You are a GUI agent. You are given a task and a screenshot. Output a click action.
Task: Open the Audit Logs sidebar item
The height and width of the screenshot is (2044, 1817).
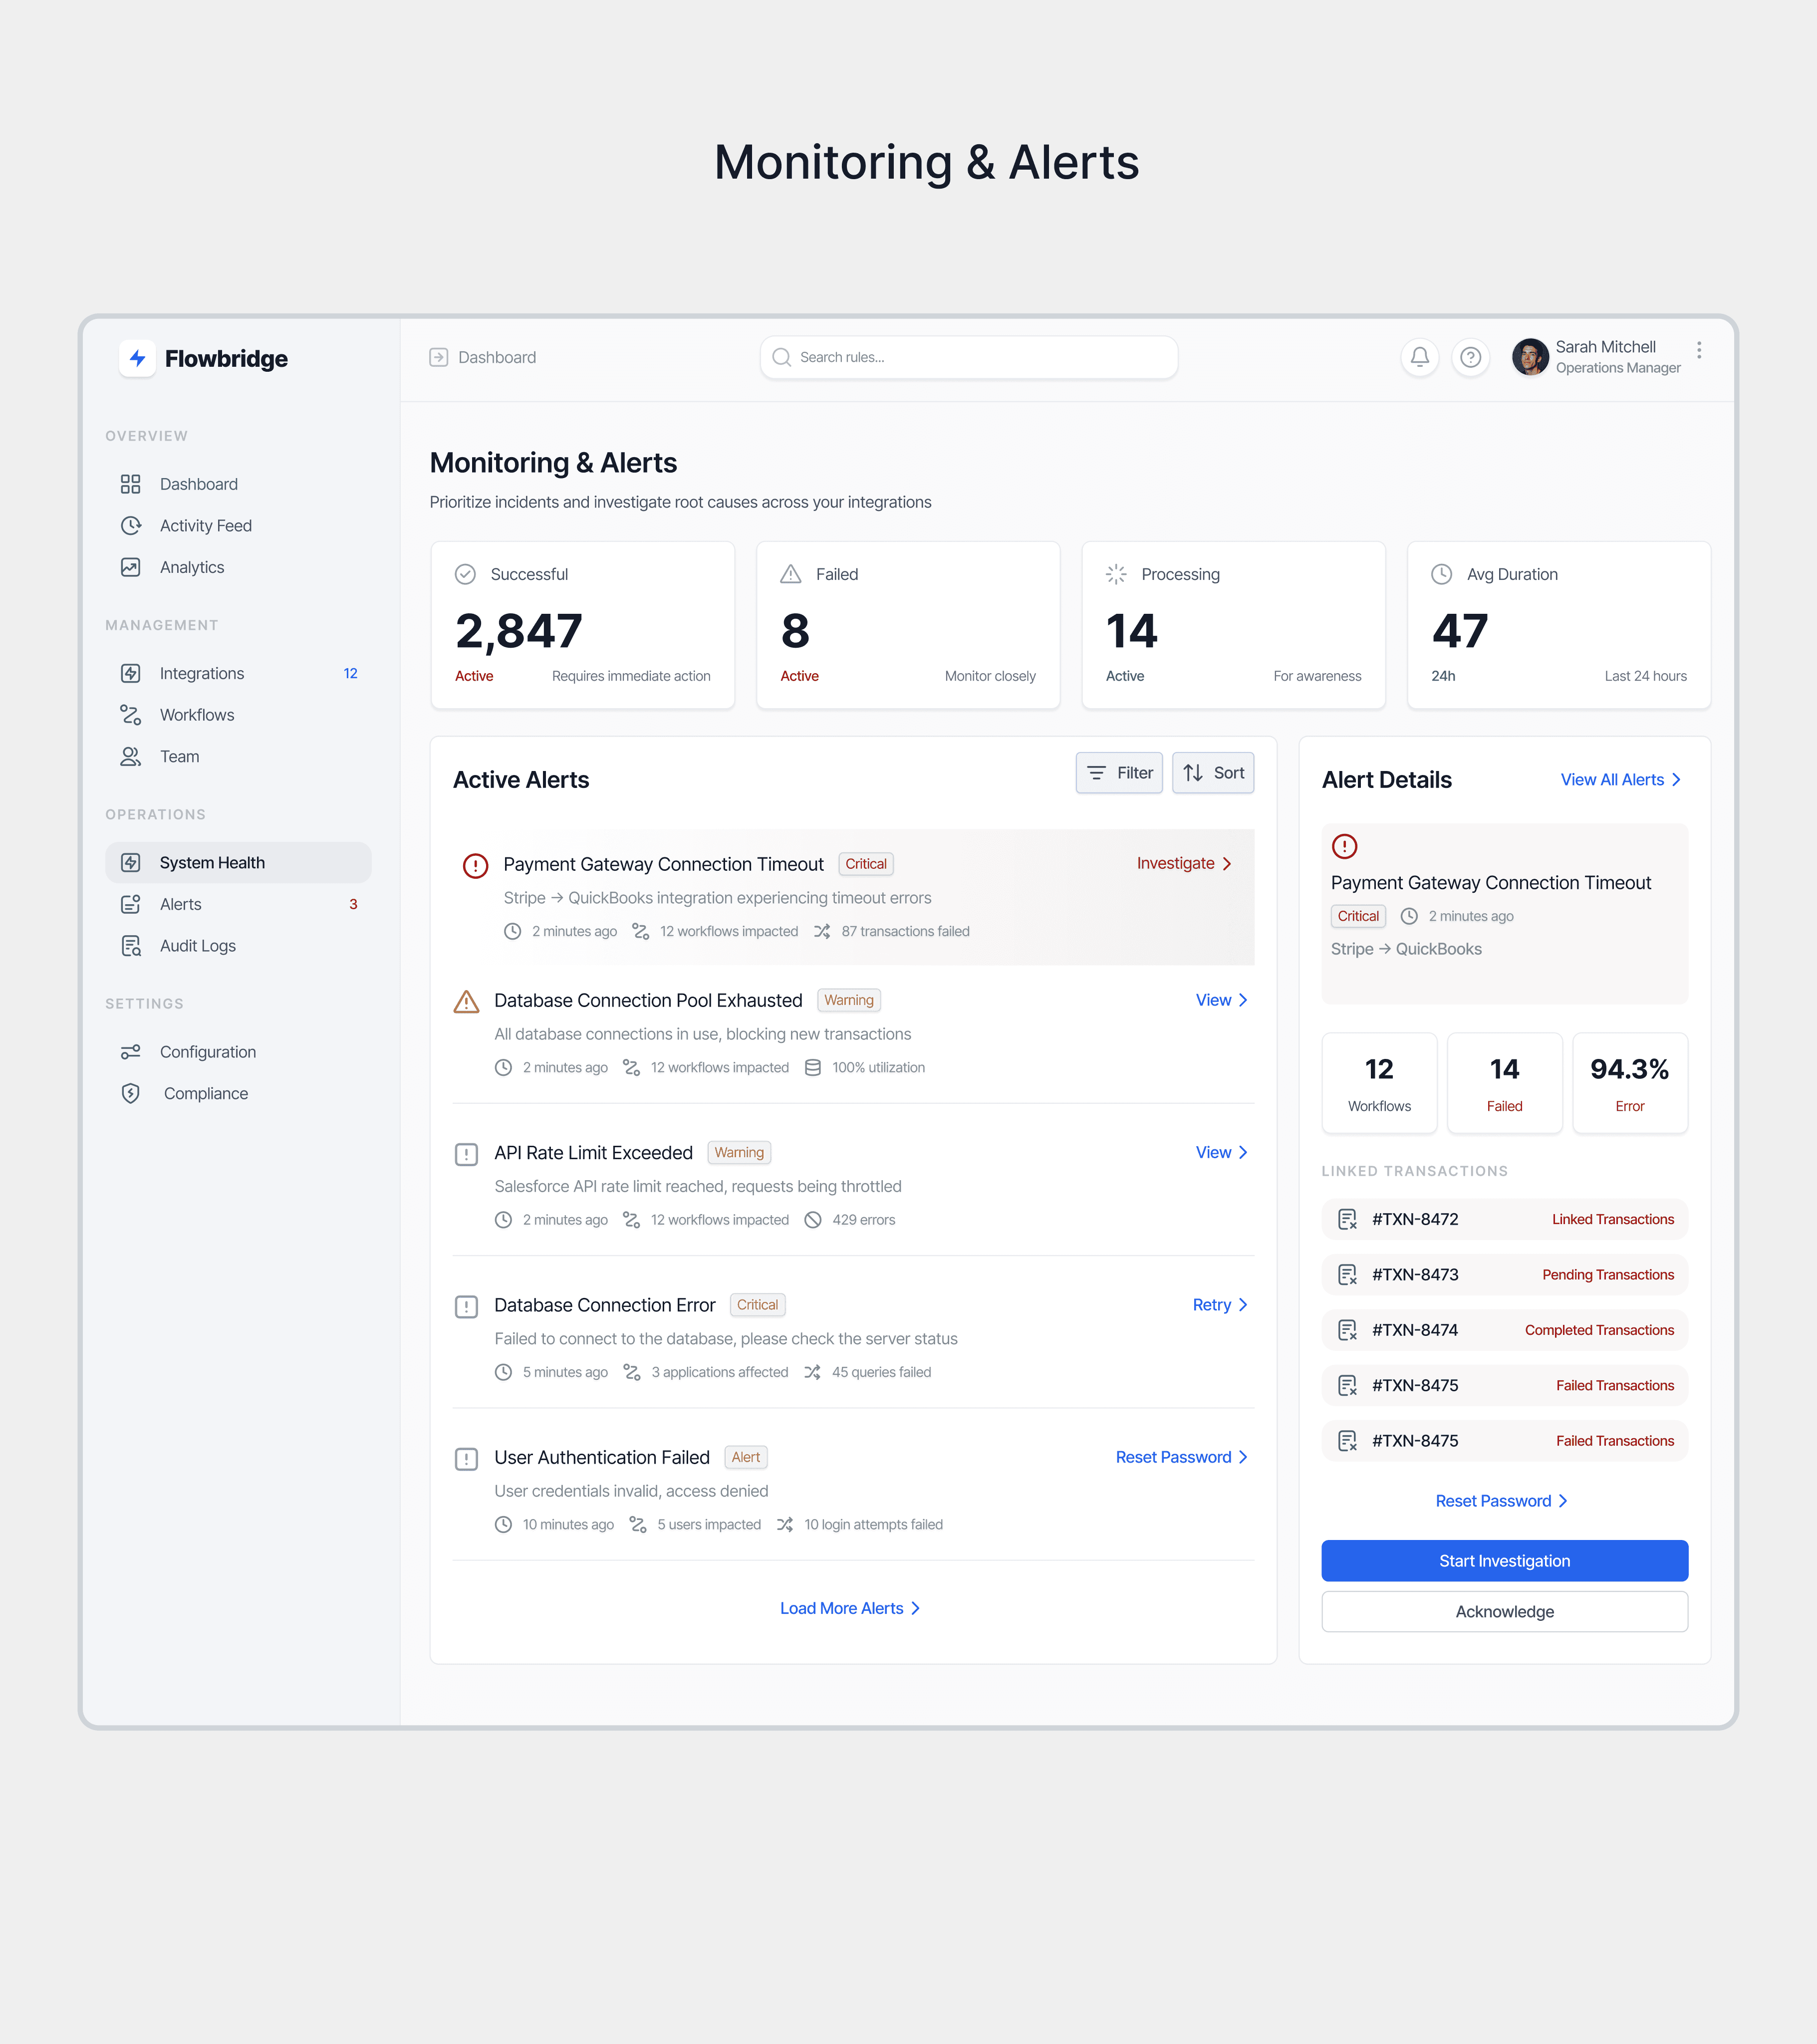(197, 946)
